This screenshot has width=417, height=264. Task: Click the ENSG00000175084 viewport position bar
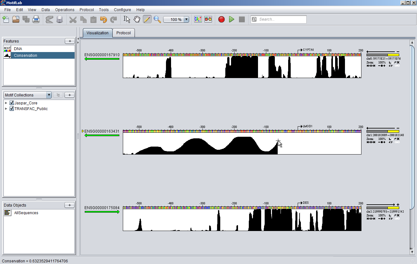[x=383, y=208]
